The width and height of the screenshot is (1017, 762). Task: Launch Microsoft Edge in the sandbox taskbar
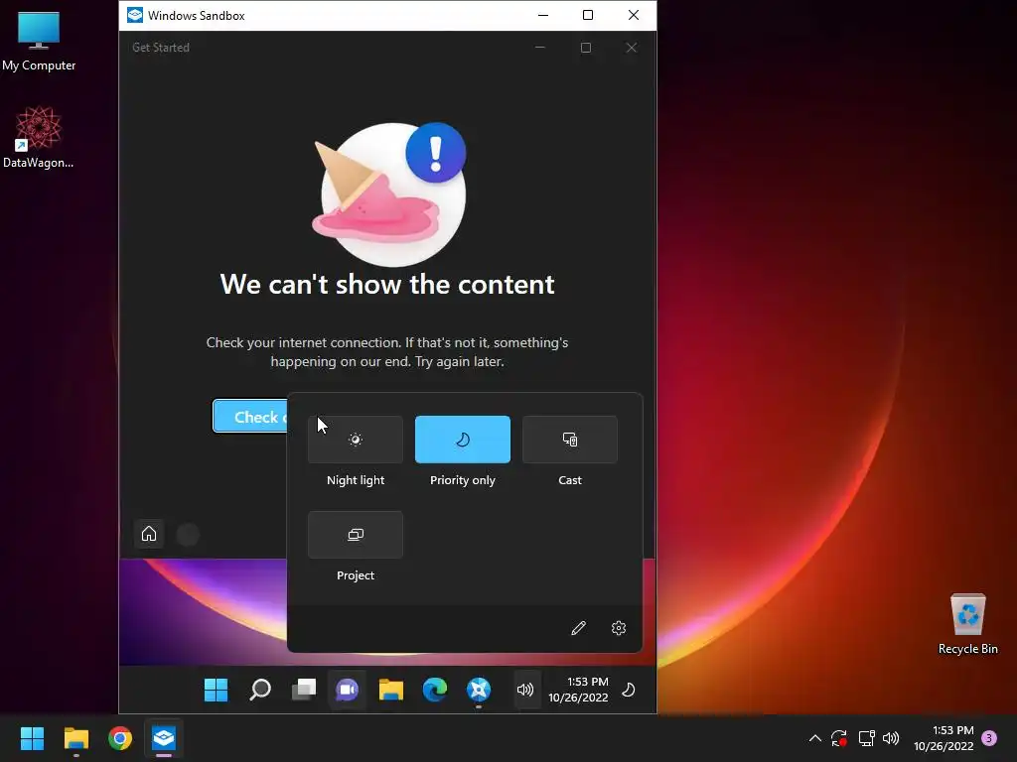tap(435, 690)
